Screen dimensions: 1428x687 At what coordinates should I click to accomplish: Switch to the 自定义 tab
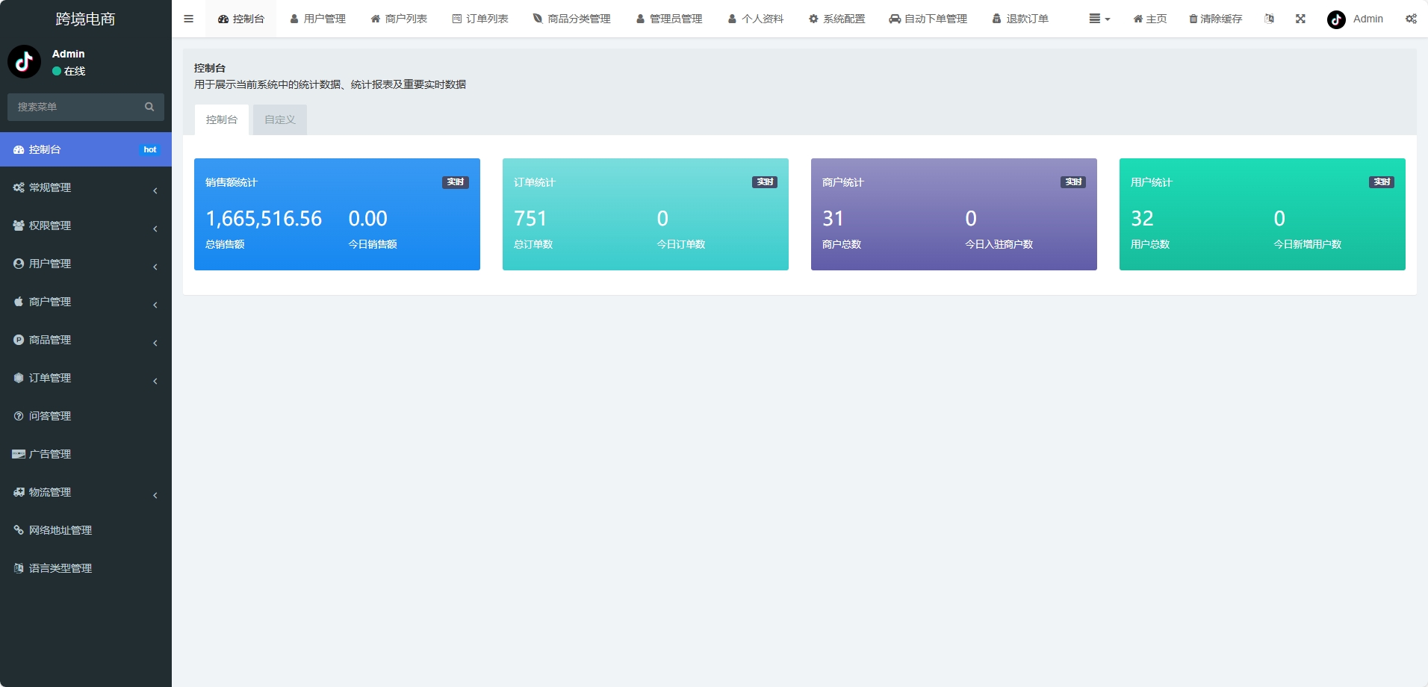[280, 119]
